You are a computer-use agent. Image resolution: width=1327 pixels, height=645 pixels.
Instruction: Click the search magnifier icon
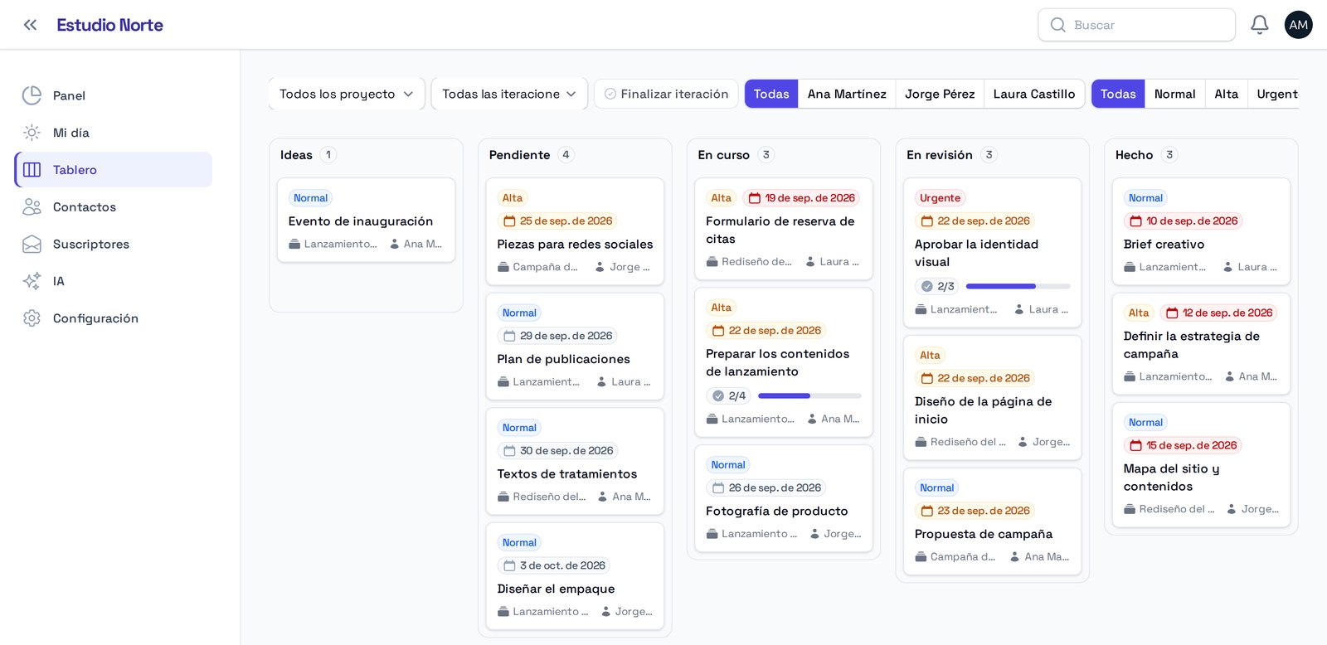pos(1057,25)
